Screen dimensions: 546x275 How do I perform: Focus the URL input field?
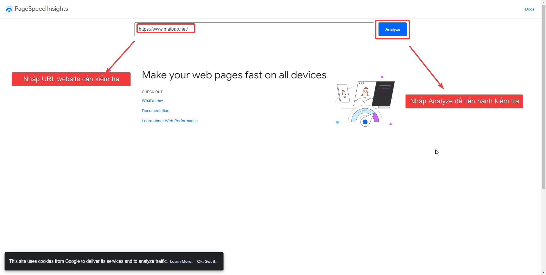254,29
